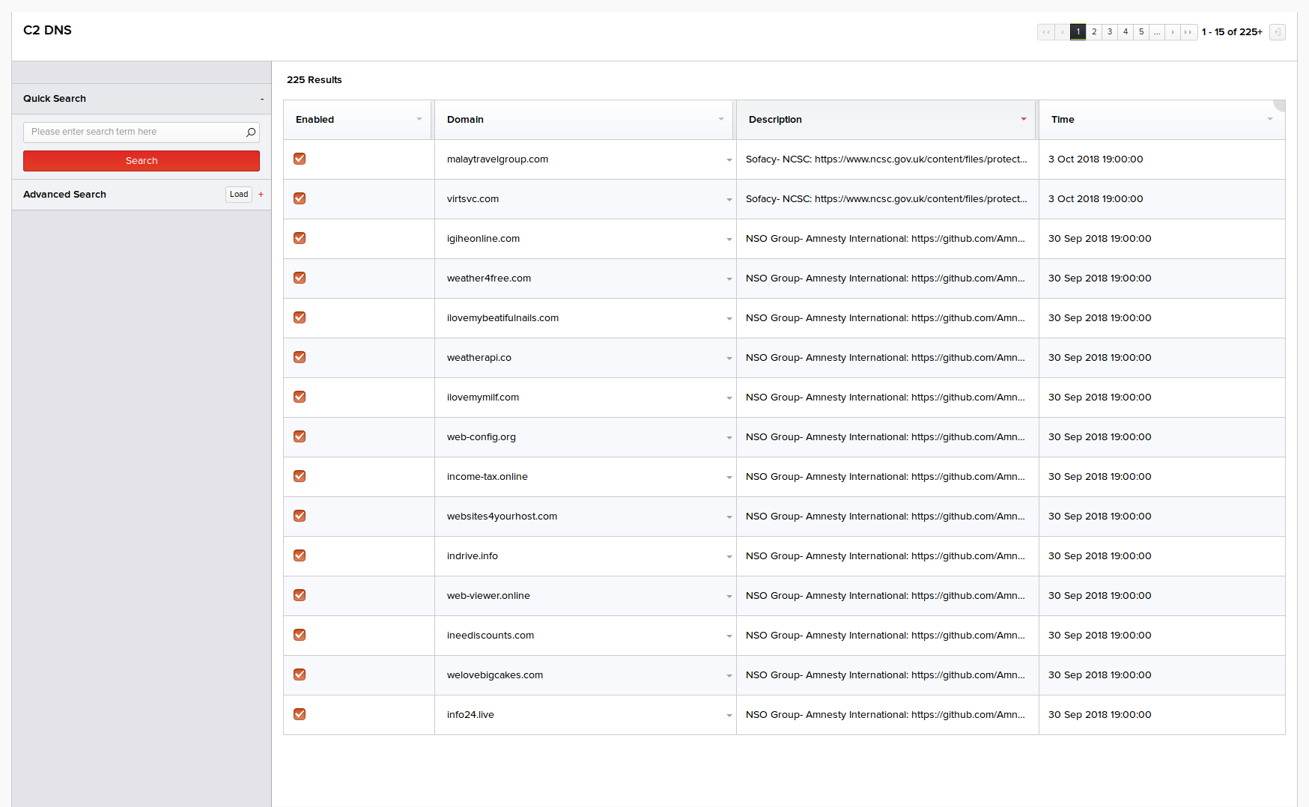Viewport: 1309px width, 807px height.
Task: Toggle the info24.live enabled checkbox
Action: [300, 714]
